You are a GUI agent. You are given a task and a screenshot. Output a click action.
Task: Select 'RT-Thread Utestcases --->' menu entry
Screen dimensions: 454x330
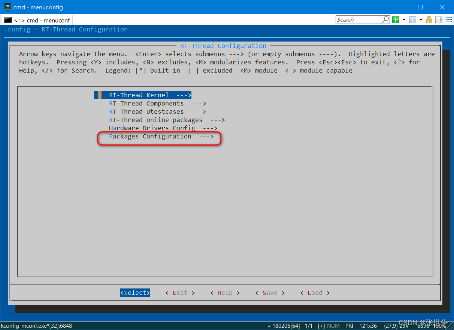pos(158,111)
